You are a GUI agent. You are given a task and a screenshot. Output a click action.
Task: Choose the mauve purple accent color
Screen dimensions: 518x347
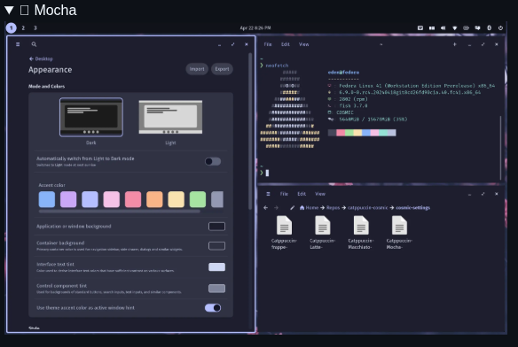click(68, 199)
